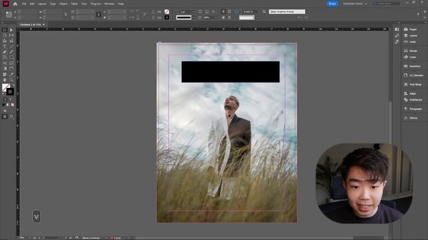Image resolution: width=428 pixels, height=240 pixels.
Task: Select the black rectangle on the page
Action: (230, 72)
